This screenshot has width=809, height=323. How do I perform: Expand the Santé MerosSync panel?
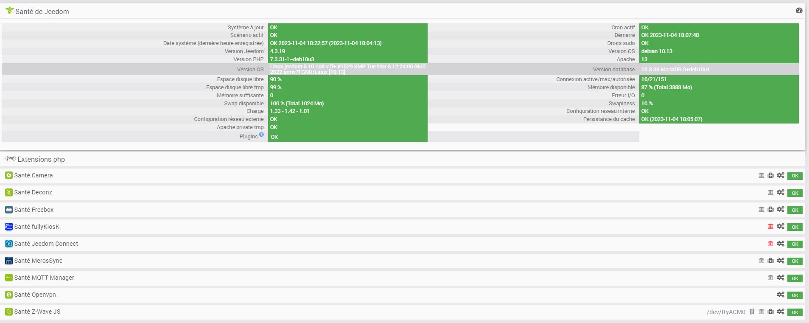pos(38,261)
